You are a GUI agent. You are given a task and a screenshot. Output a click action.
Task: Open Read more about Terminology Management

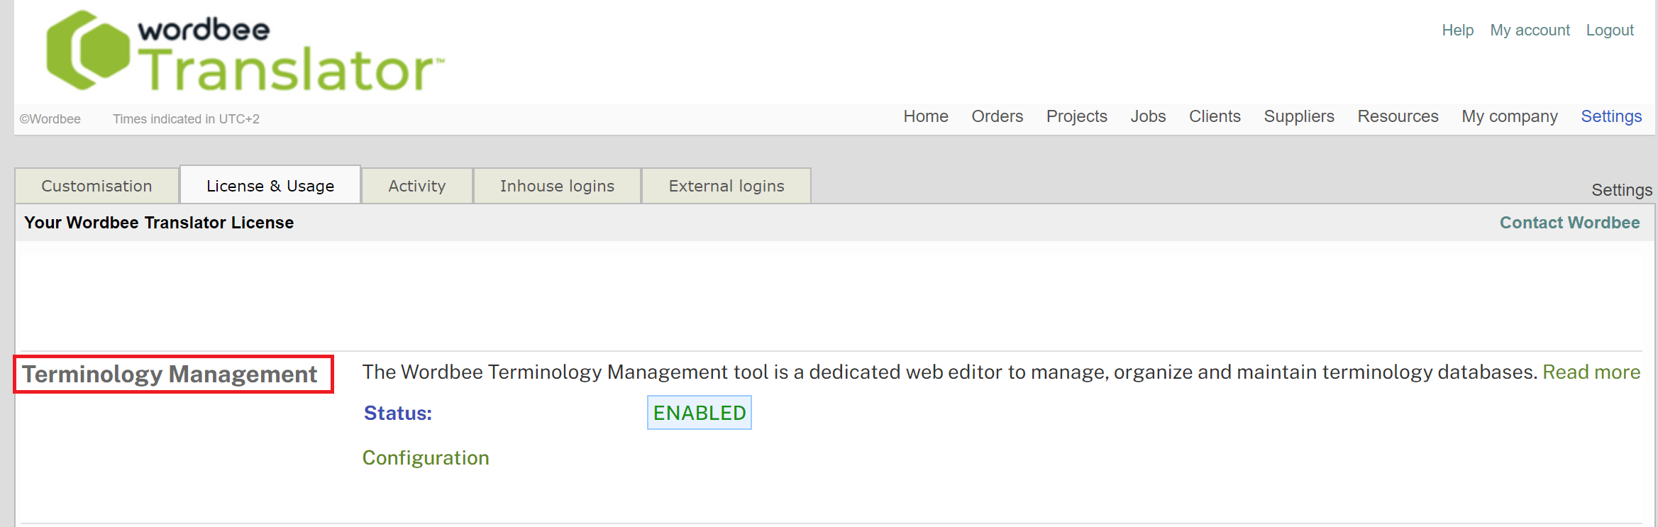pyautogui.click(x=1591, y=372)
